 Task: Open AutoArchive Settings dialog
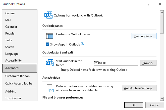[139, 88]
